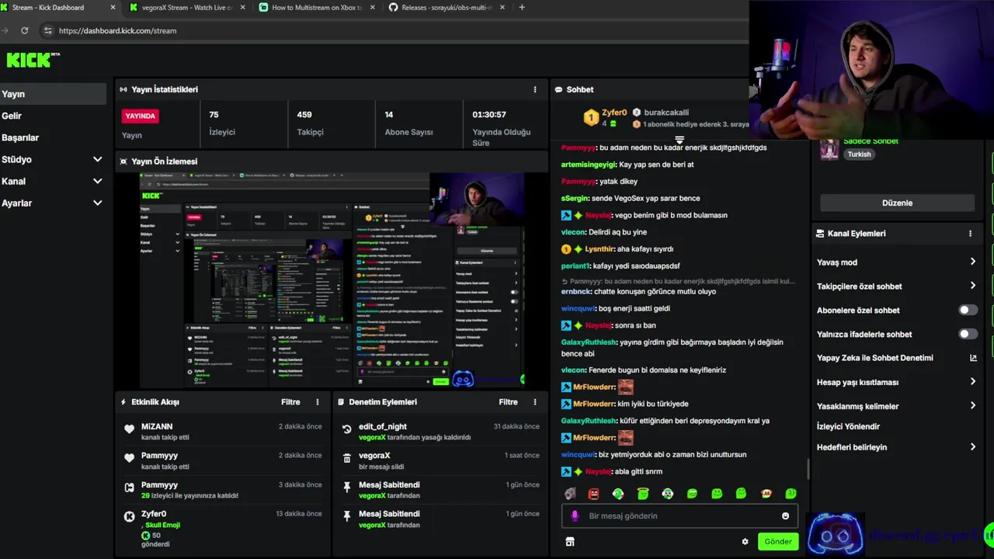Insert the grey animal emote in the emote row
Viewport: 994px width, 559px height.
point(569,494)
